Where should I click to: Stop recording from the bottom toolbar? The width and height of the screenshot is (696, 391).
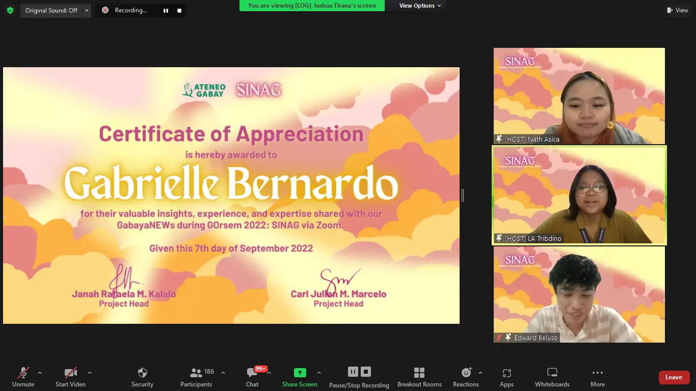(366, 372)
